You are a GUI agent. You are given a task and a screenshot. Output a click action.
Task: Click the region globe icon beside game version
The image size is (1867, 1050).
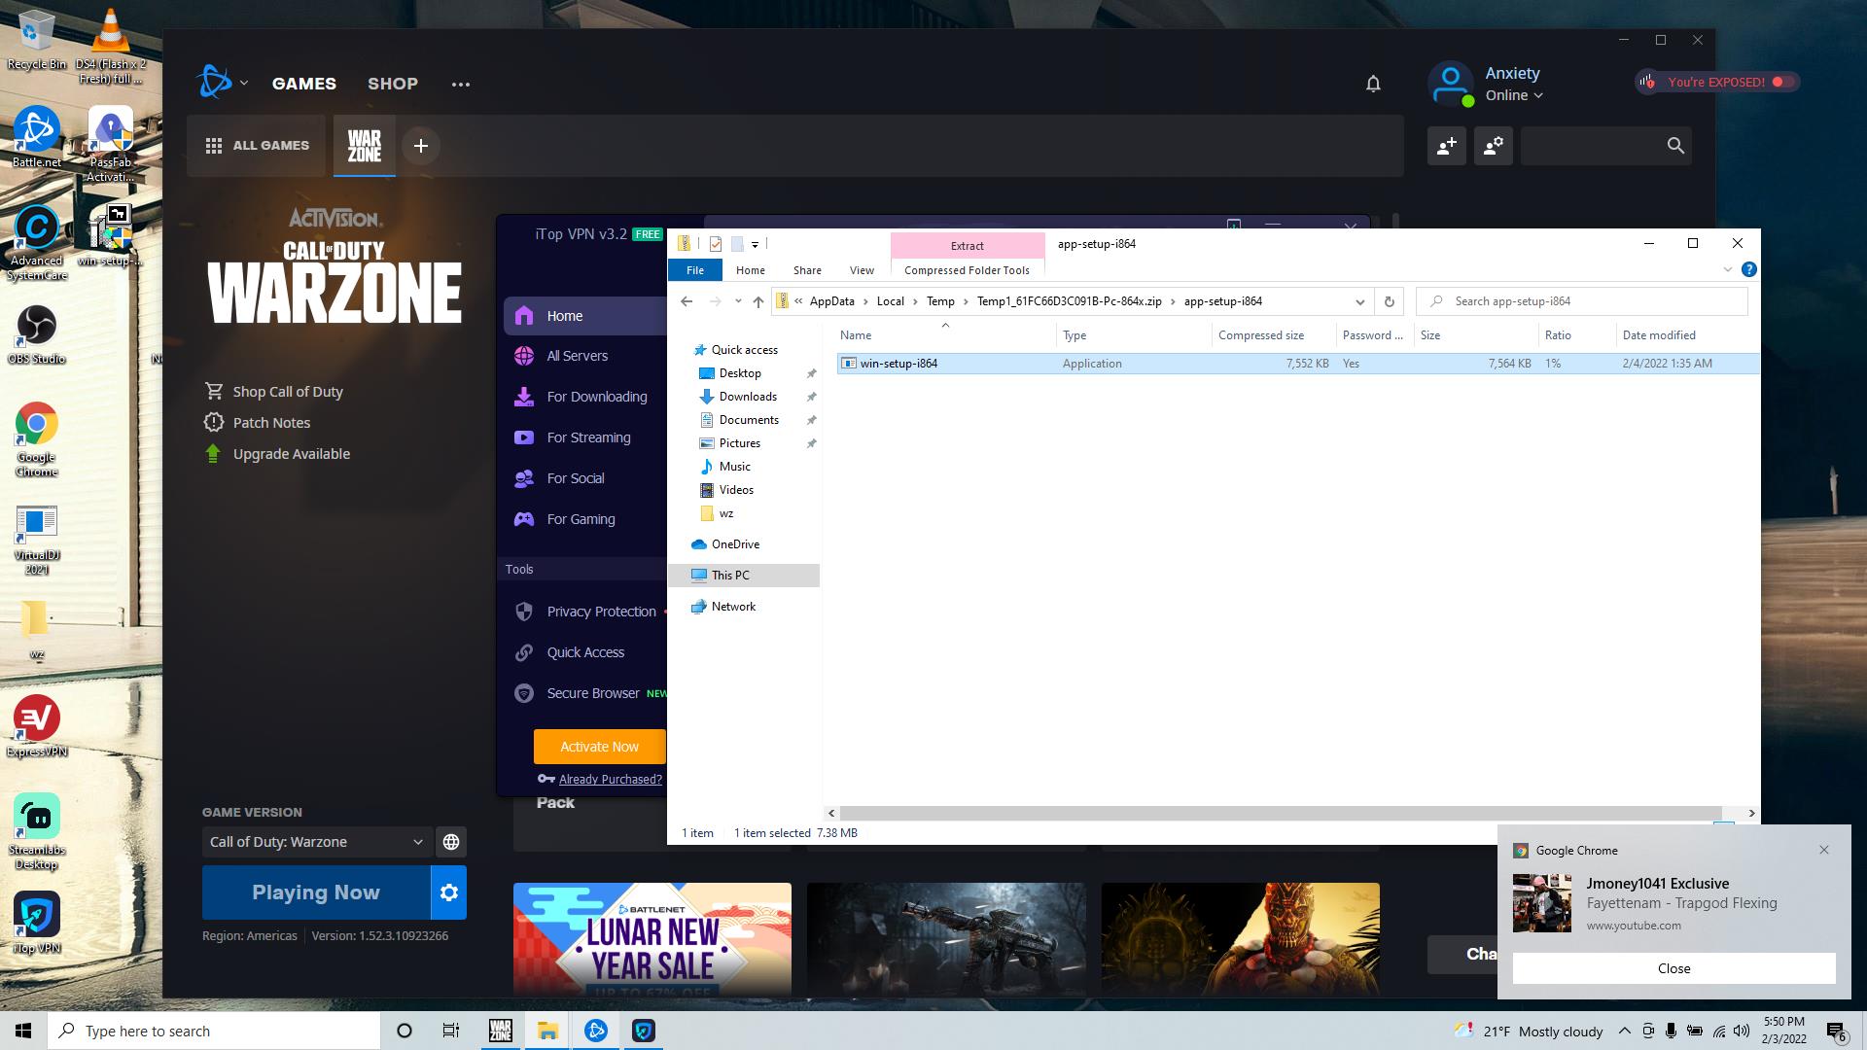click(451, 842)
